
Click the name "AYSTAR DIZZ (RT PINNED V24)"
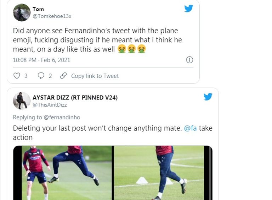pos(75,97)
